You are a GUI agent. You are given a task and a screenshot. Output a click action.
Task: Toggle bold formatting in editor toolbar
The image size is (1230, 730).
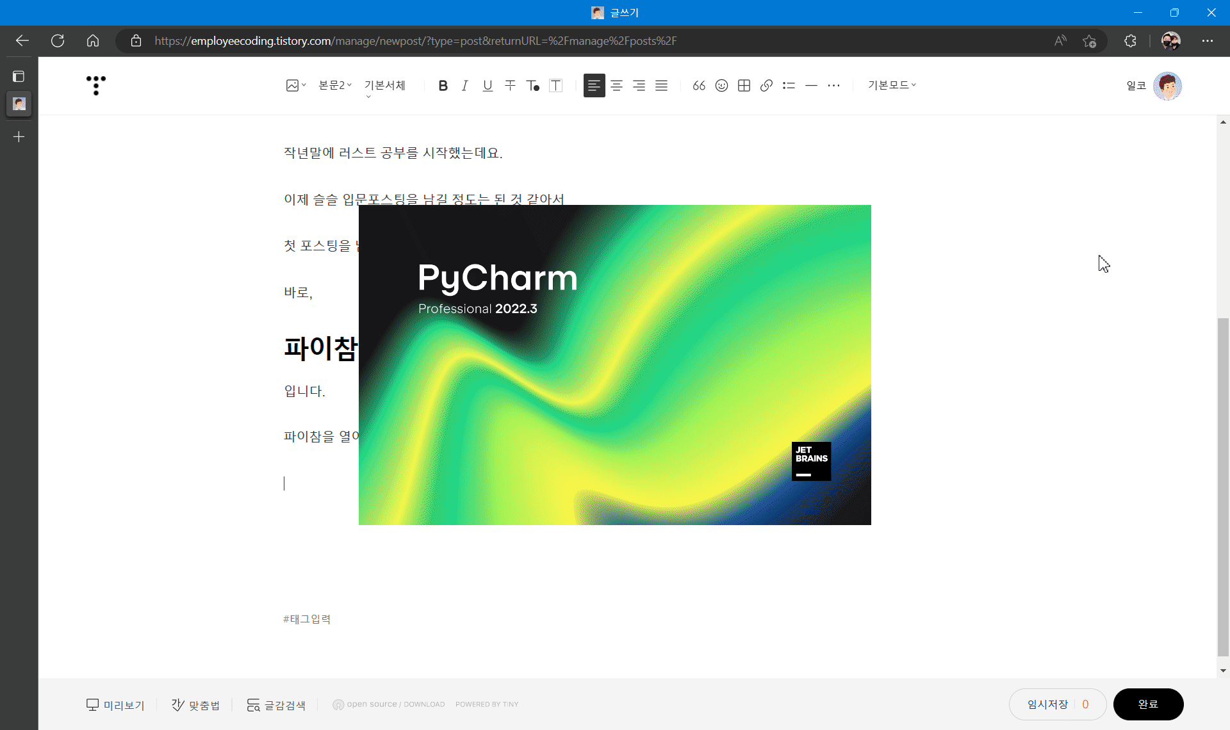point(443,86)
